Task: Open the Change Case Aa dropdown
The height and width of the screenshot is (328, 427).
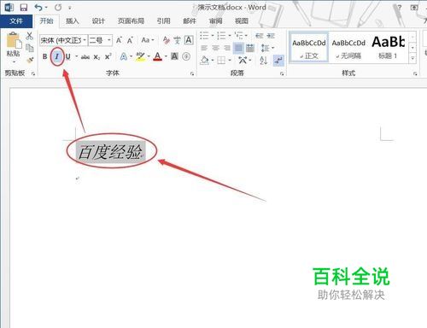Action: tap(148, 40)
